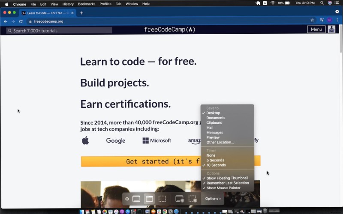Bookmark this page with the star icon
The width and height of the screenshot is (343, 214).
(312, 20)
